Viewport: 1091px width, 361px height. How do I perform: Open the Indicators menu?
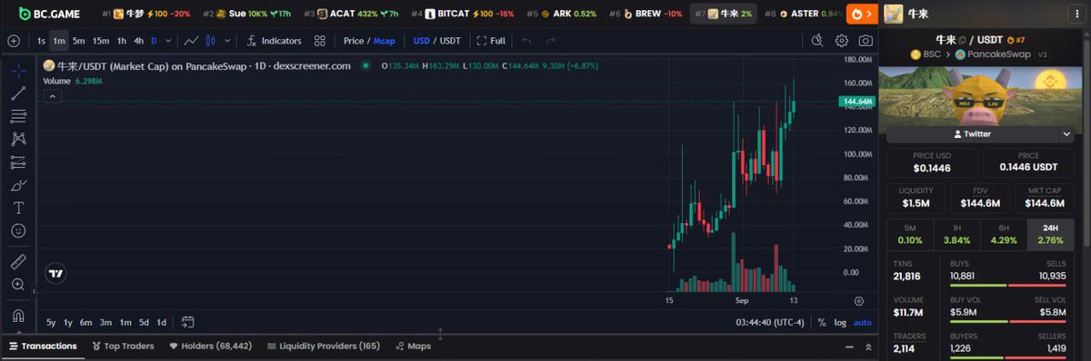click(274, 41)
